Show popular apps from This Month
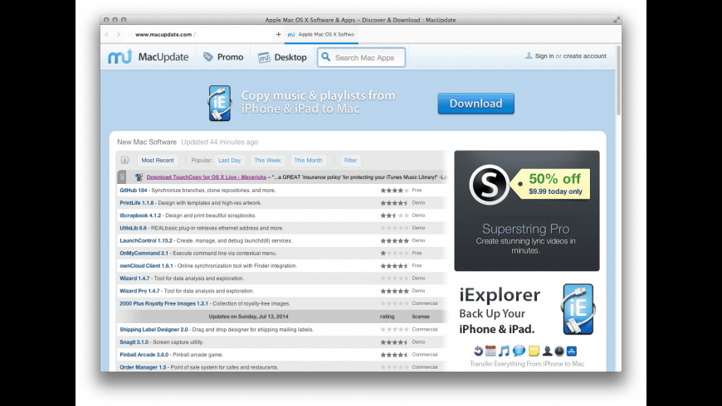 click(308, 160)
